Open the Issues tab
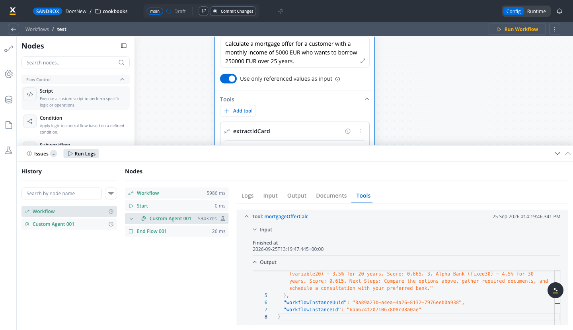Image resolution: width=573 pixels, height=330 pixels. click(41, 153)
